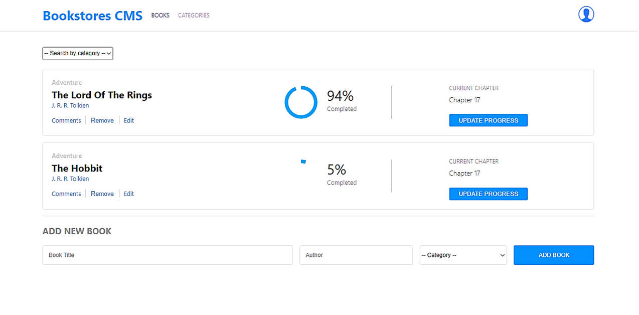Click the progress circle for The Hobbit
This screenshot has width=639, height=315.
tap(303, 161)
